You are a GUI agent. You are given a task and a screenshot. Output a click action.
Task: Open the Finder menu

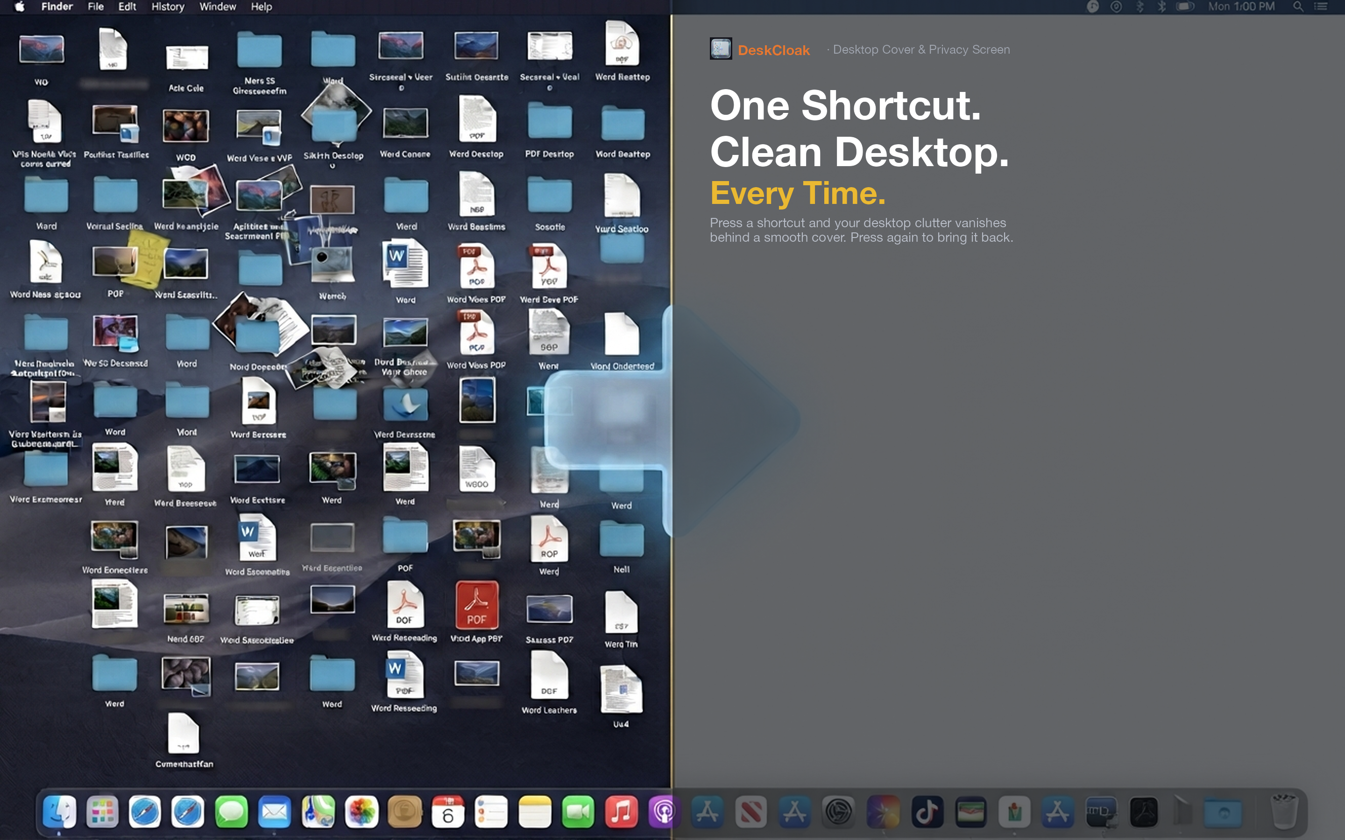(x=57, y=7)
